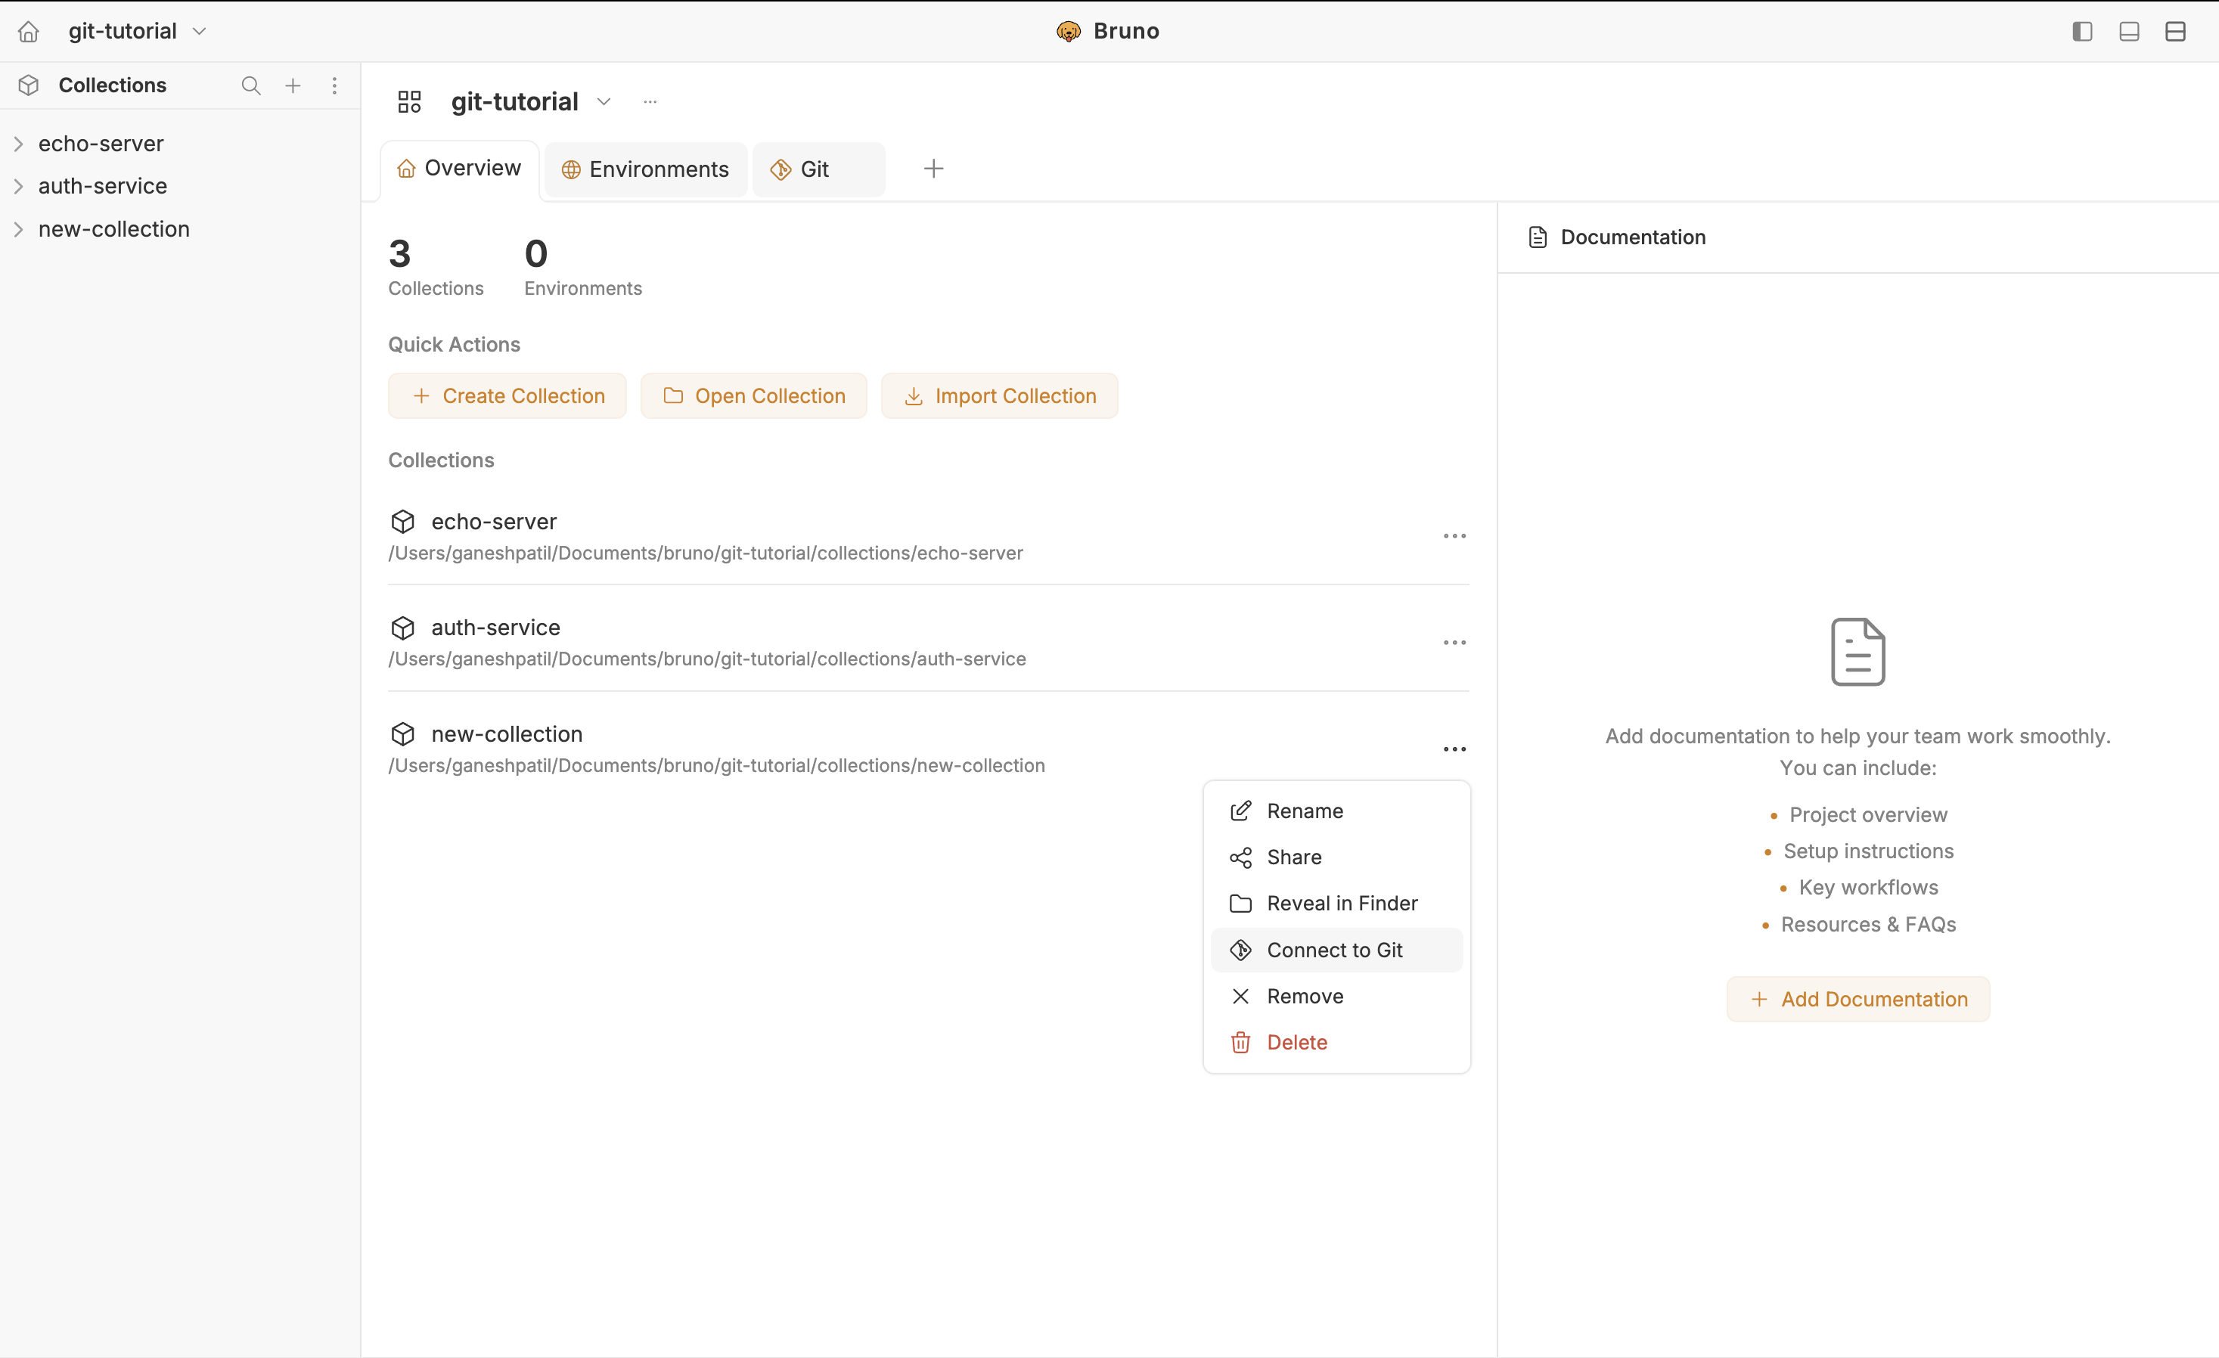Click the auth-service file path text
This screenshot has width=2219, height=1358.
[707, 660]
